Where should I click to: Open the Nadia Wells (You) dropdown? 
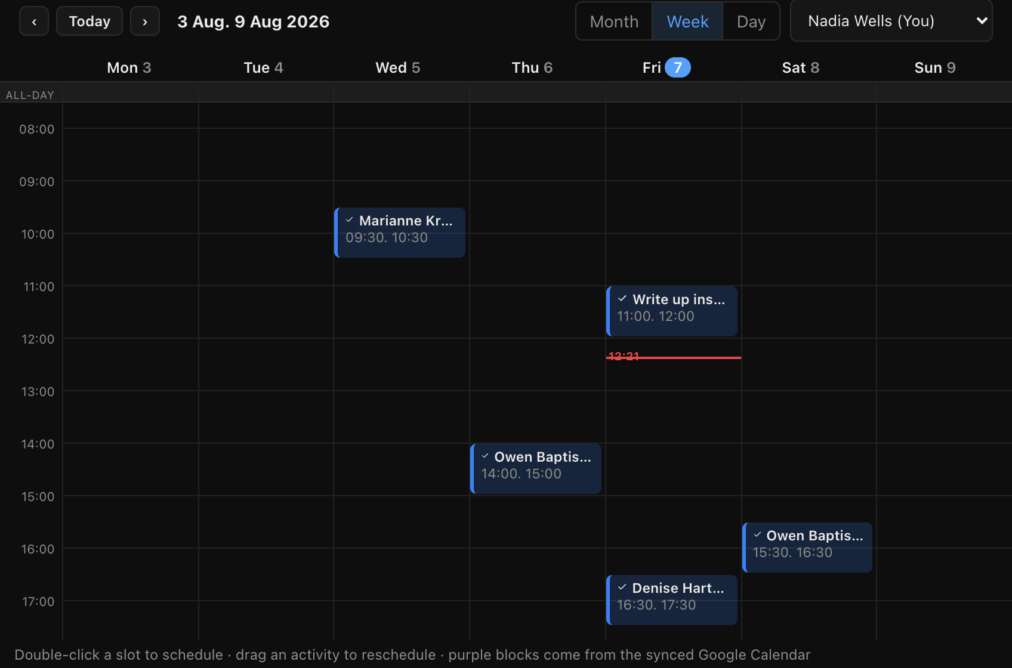(891, 21)
